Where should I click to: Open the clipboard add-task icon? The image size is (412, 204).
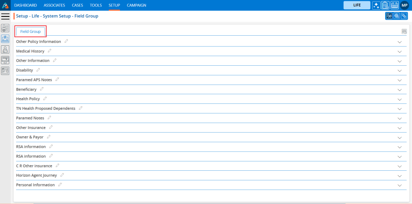[x=385, y=5]
